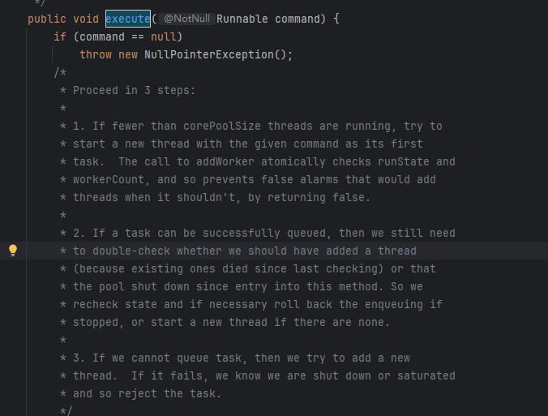Click the 'public' keyword

(47, 19)
